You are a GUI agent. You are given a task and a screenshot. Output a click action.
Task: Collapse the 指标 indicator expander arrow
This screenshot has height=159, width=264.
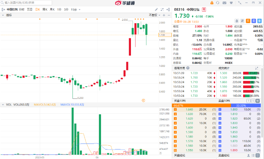[x=3, y=15]
